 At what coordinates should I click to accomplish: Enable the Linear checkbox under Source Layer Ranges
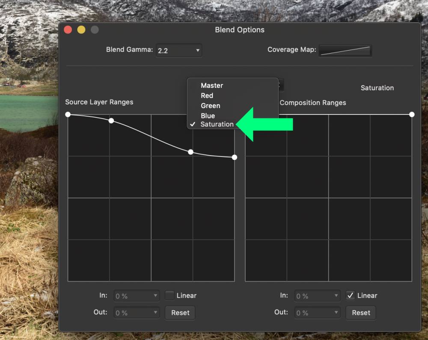[169, 295]
